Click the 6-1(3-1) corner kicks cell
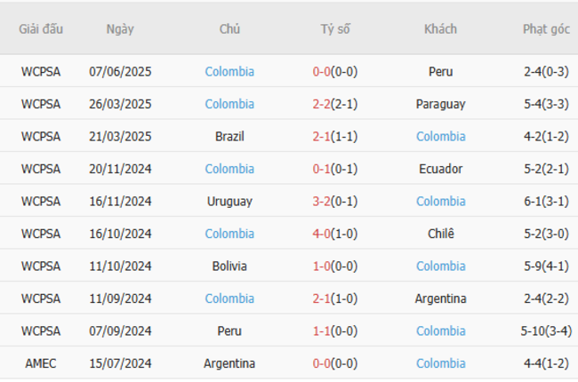The width and height of the screenshot is (578, 382). (x=546, y=202)
